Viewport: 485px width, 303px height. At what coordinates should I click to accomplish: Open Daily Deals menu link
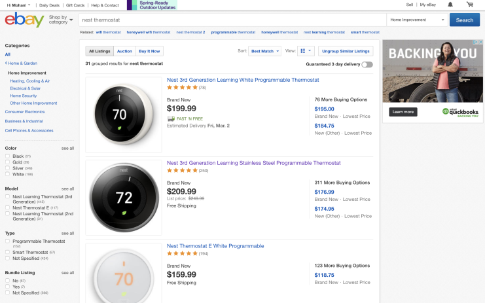click(x=49, y=5)
